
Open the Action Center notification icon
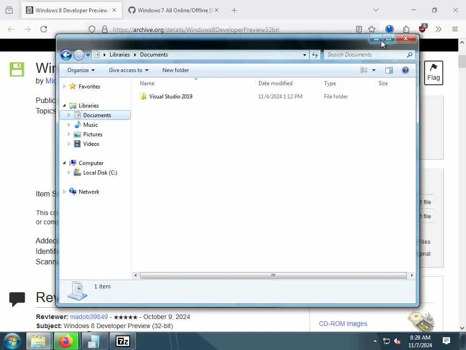tap(446, 341)
